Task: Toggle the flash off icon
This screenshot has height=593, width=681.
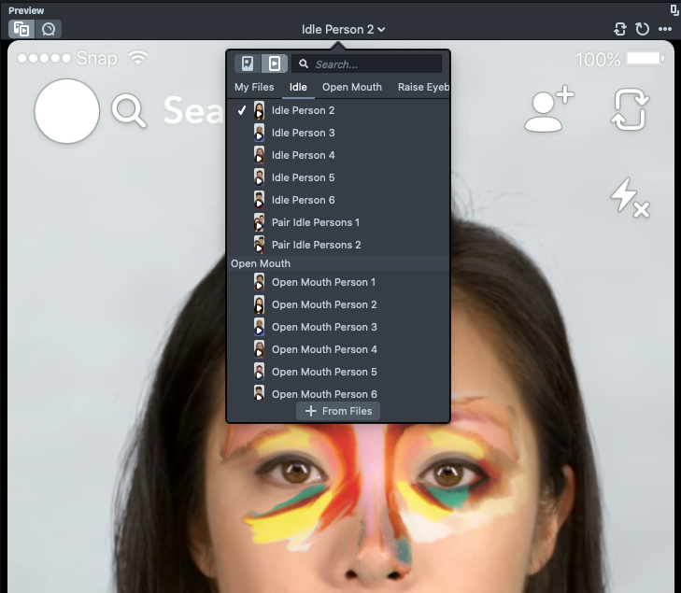Action: [629, 198]
